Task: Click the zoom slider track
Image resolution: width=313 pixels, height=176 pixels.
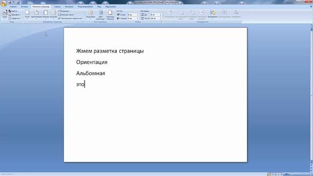Action: 301,174
